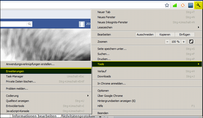Image resolution: width=203 pixels, height=118 pixels.
Task: Open Optionen from the menu
Action: click(147, 91)
